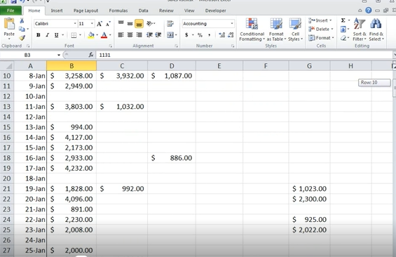
Task: Open Find & Select menu
Action: (376, 29)
